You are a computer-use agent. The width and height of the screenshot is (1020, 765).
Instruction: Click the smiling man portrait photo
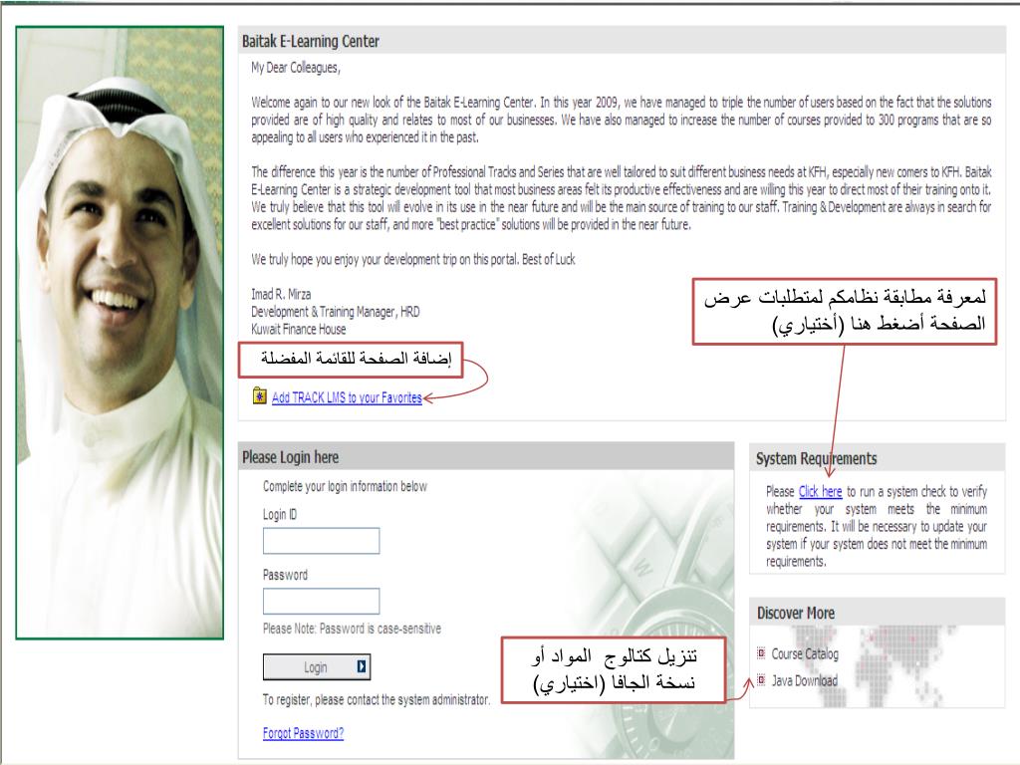[120, 333]
